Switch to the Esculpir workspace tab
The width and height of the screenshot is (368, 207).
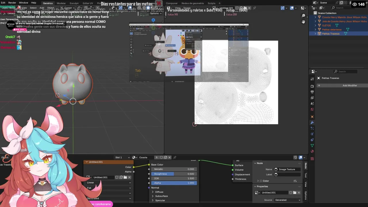[x=74, y=3]
